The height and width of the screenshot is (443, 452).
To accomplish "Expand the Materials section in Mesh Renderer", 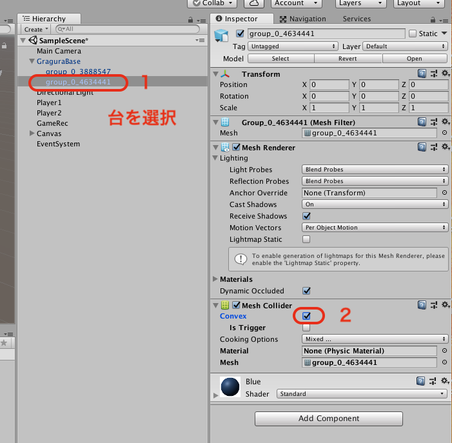I will tap(215, 279).
